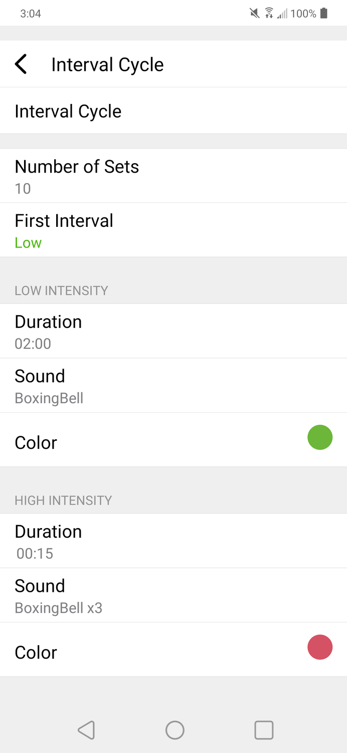Tap the Interval Cycle header title

click(107, 65)
